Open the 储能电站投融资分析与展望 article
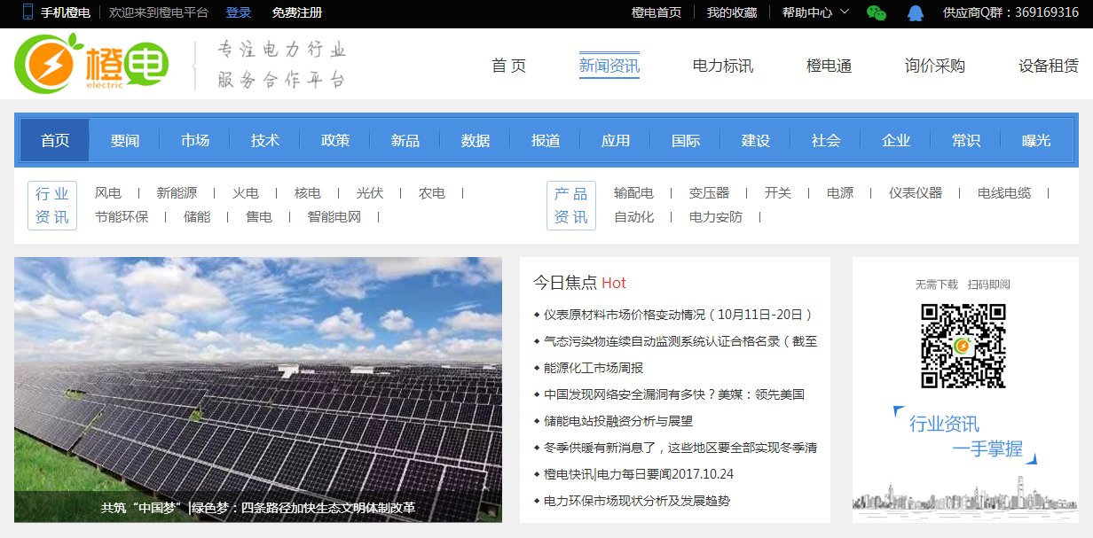The image size is (1093, 538). tap(618, 421)
